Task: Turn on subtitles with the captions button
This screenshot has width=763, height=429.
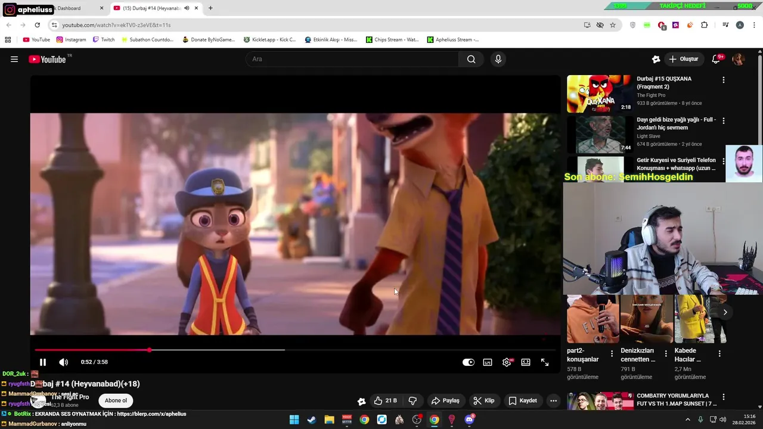Action: pos(488,362)
